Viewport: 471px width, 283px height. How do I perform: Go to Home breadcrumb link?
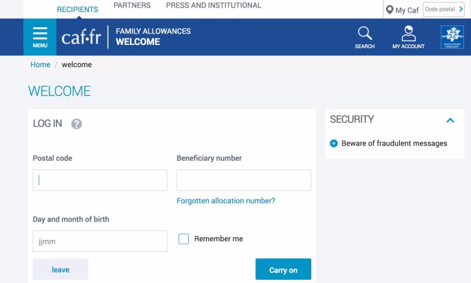coord(41,65)
